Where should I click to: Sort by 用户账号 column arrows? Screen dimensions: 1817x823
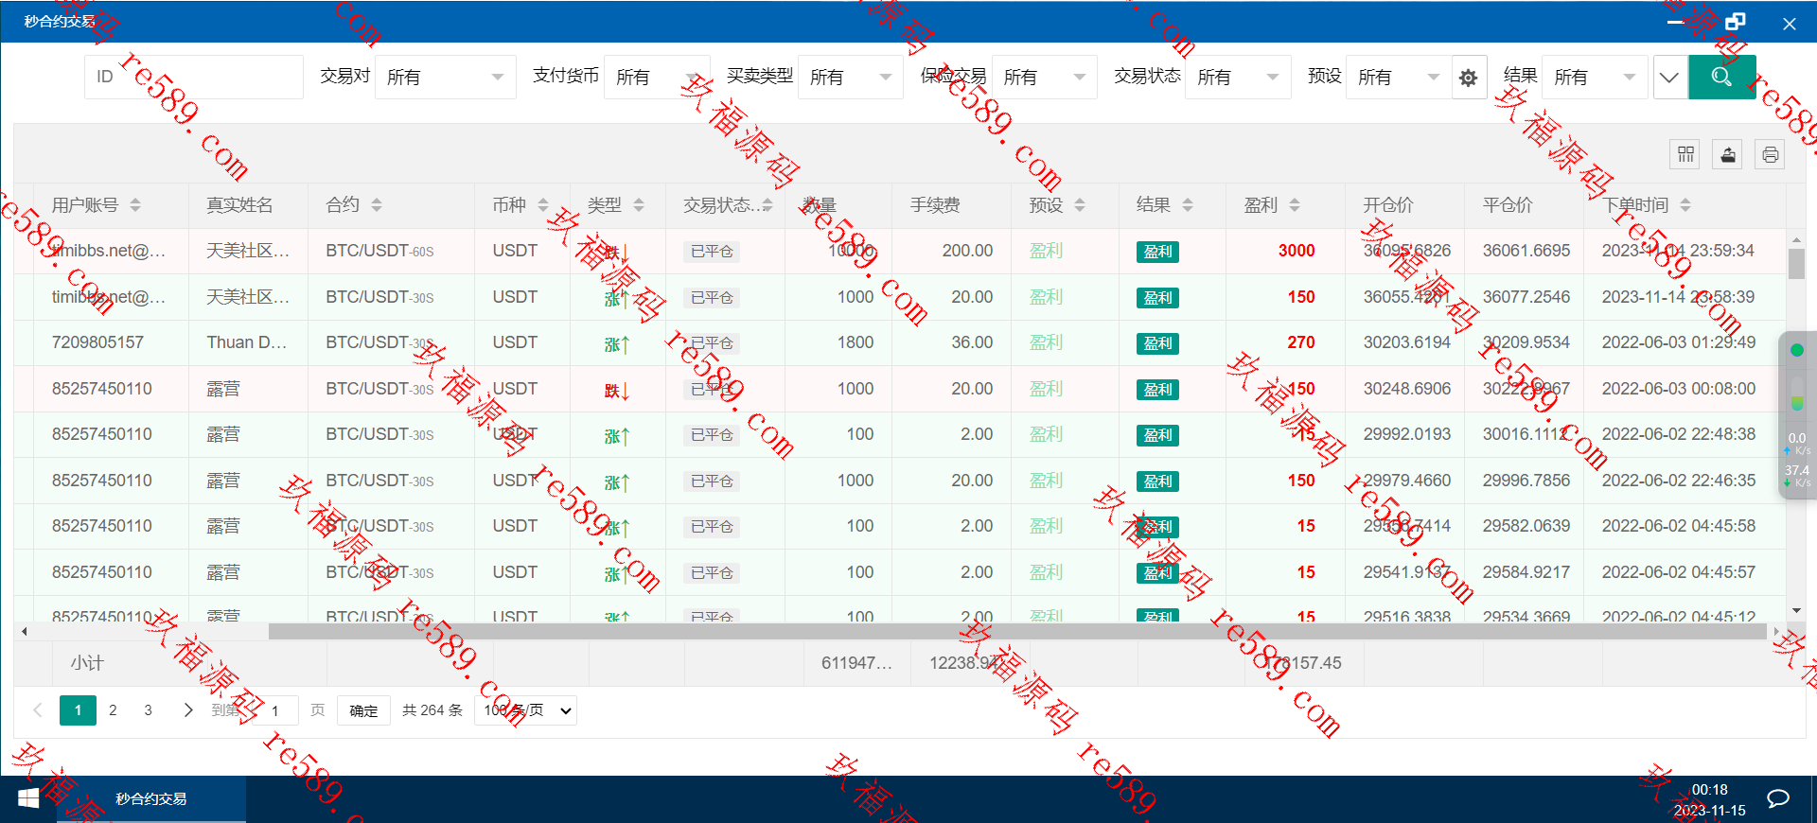coord(135,205)
